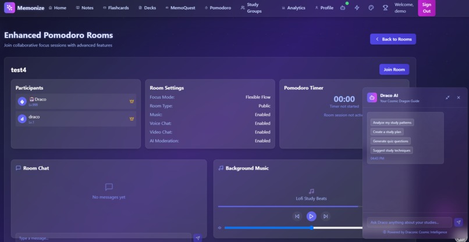Click Draco participant avatar icon

(22, 102)
